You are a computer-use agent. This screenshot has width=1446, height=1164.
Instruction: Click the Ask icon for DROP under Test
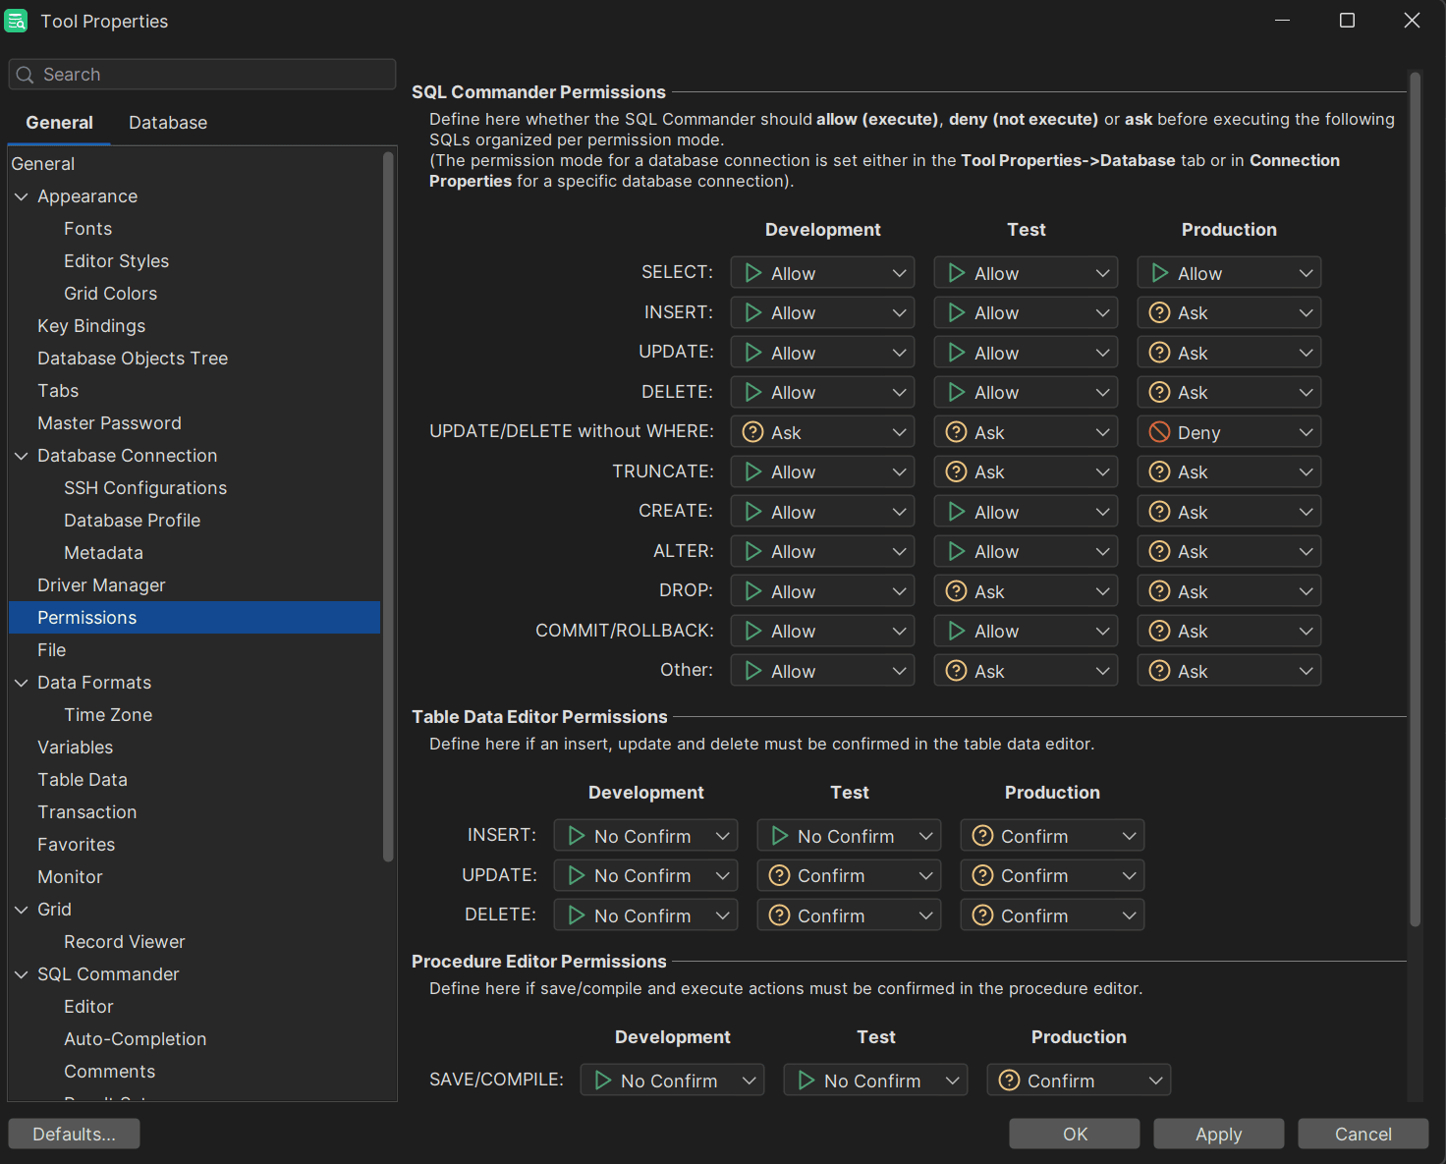[956, 590]
